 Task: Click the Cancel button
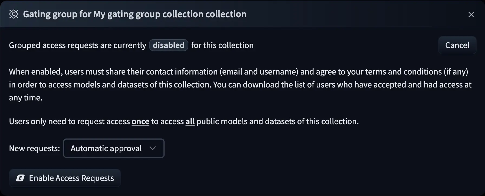(x=457, y=45)
